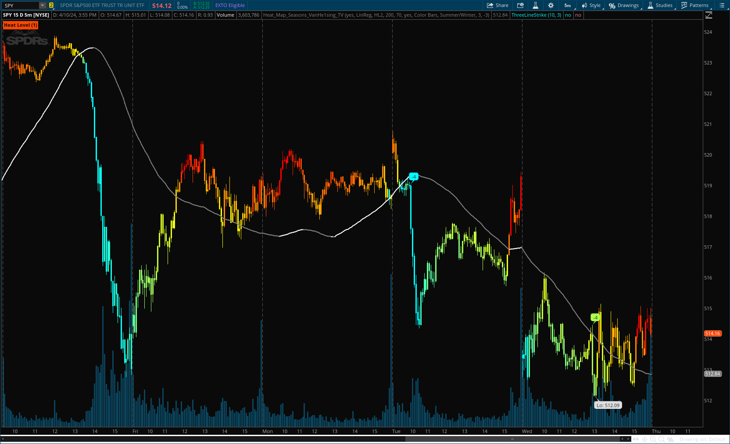
Task: Click the zoom in magnifier icon
Action: 653,439
